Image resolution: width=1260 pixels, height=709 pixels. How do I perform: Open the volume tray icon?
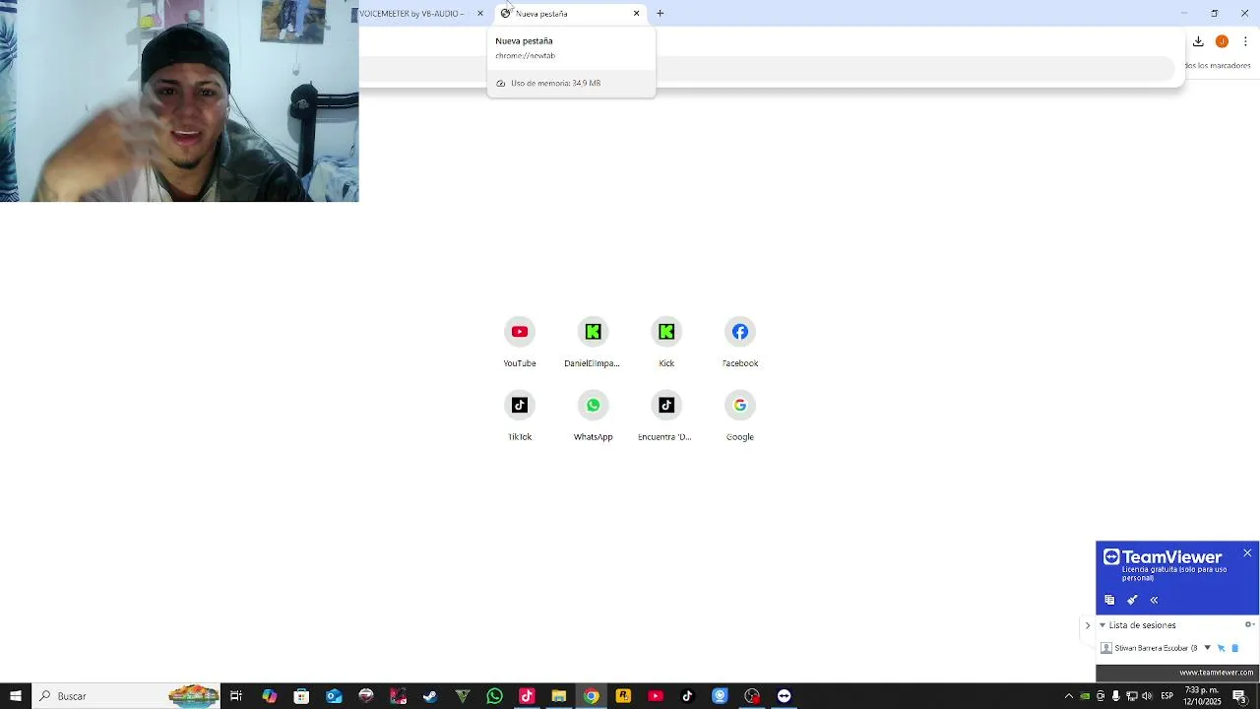tap(1147, 696)
